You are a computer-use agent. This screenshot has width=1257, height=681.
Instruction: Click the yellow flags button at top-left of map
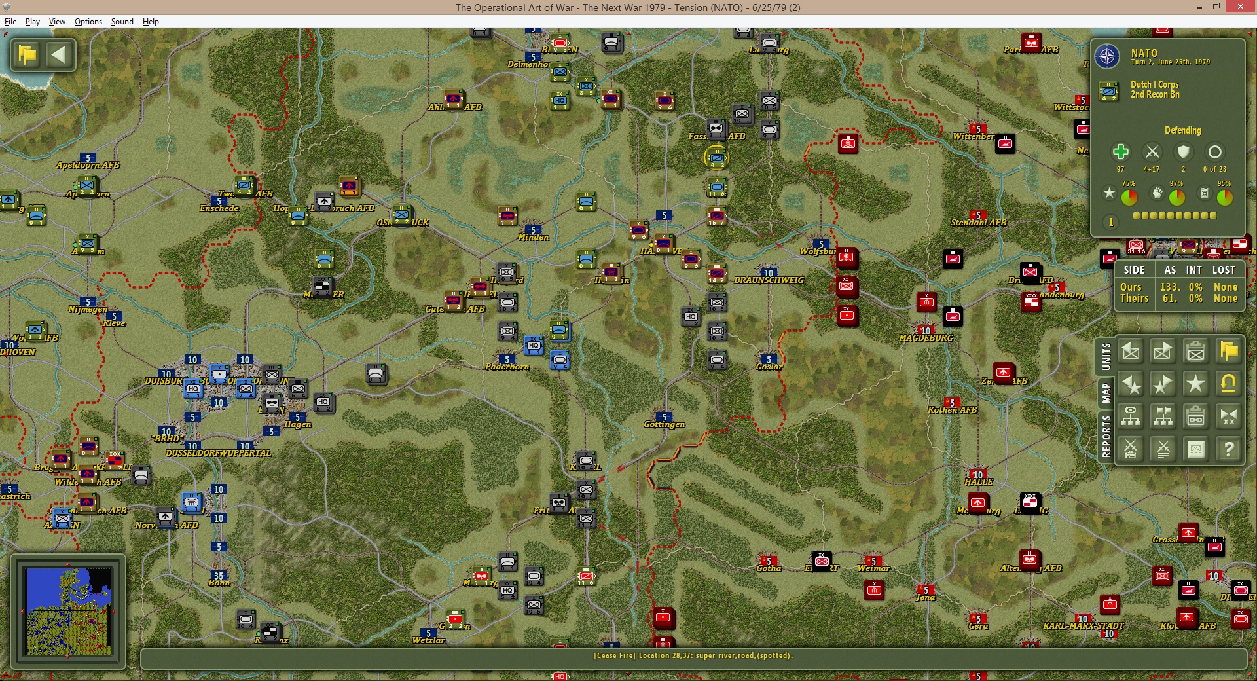tap(27, 54)
